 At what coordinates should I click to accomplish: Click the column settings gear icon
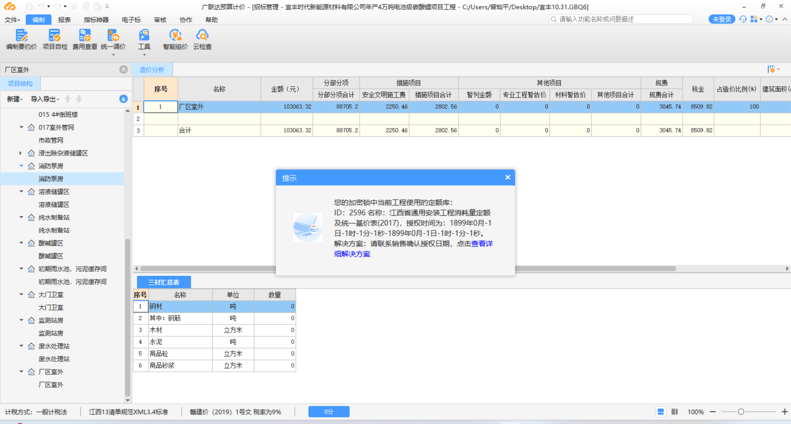click(x=771, y=69)
